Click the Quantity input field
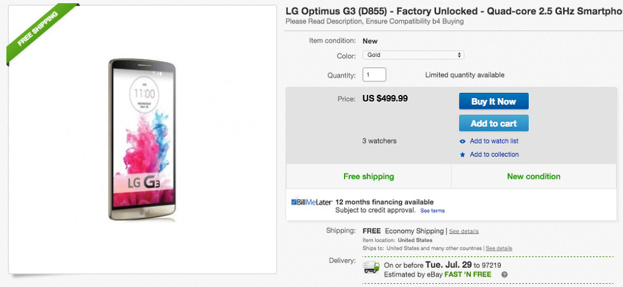This screenshot has height=287, width=623. 374,75
